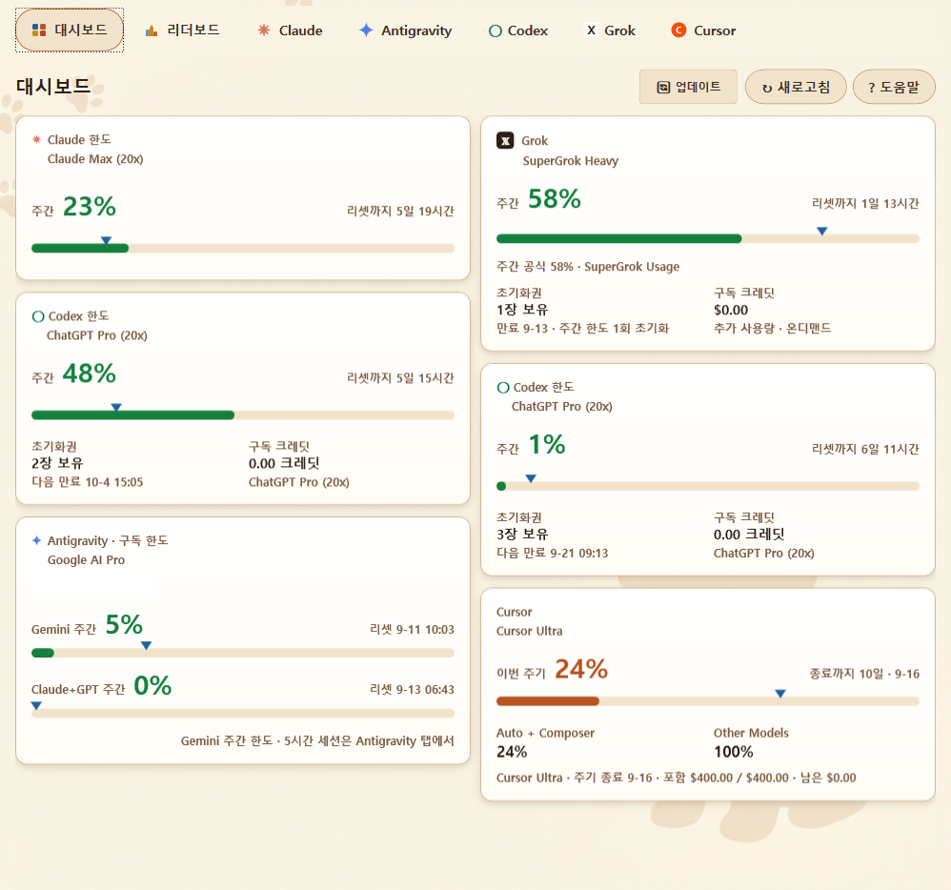
Task: Click 'Auto + Composer' 24% value
Action: [512, 752]
